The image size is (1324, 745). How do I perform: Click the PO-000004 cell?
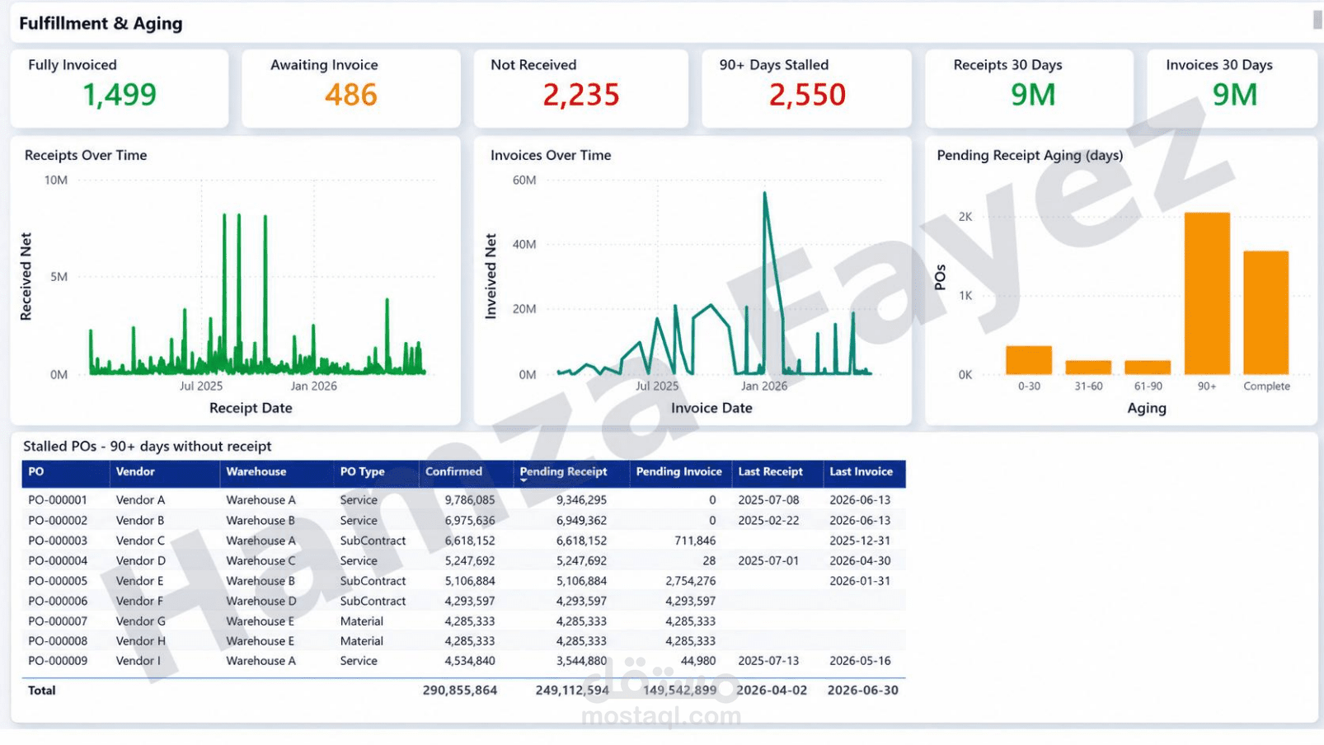[58, 560]
